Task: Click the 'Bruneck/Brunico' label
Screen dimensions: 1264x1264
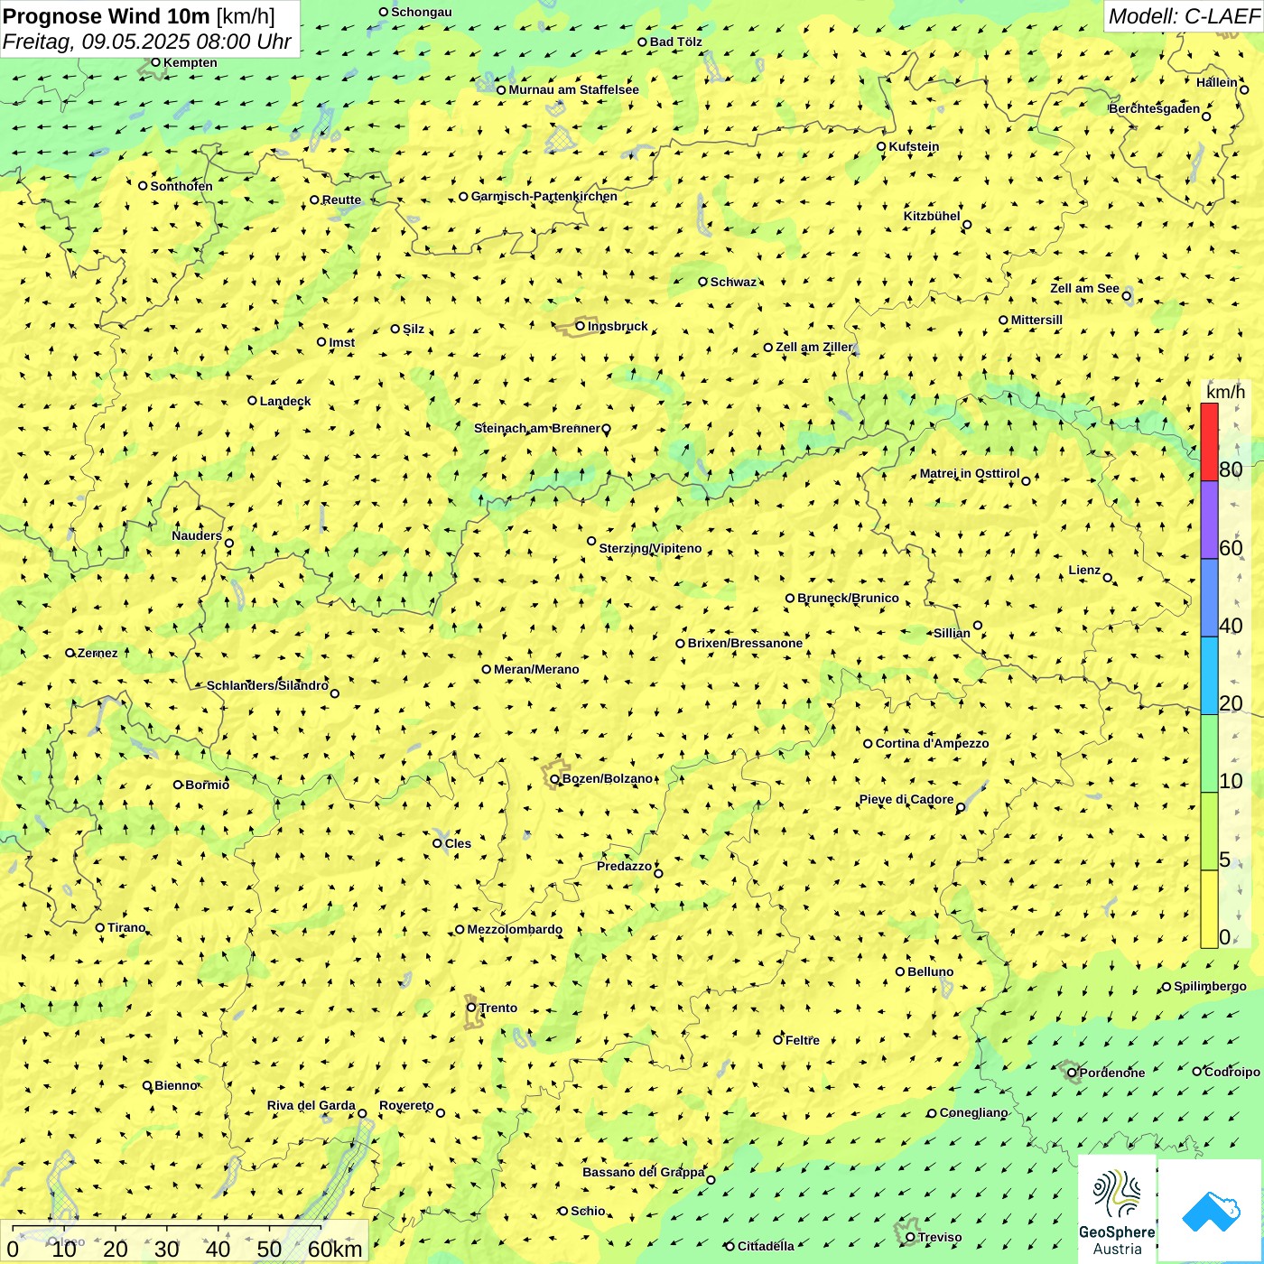Action: [848, 598]
